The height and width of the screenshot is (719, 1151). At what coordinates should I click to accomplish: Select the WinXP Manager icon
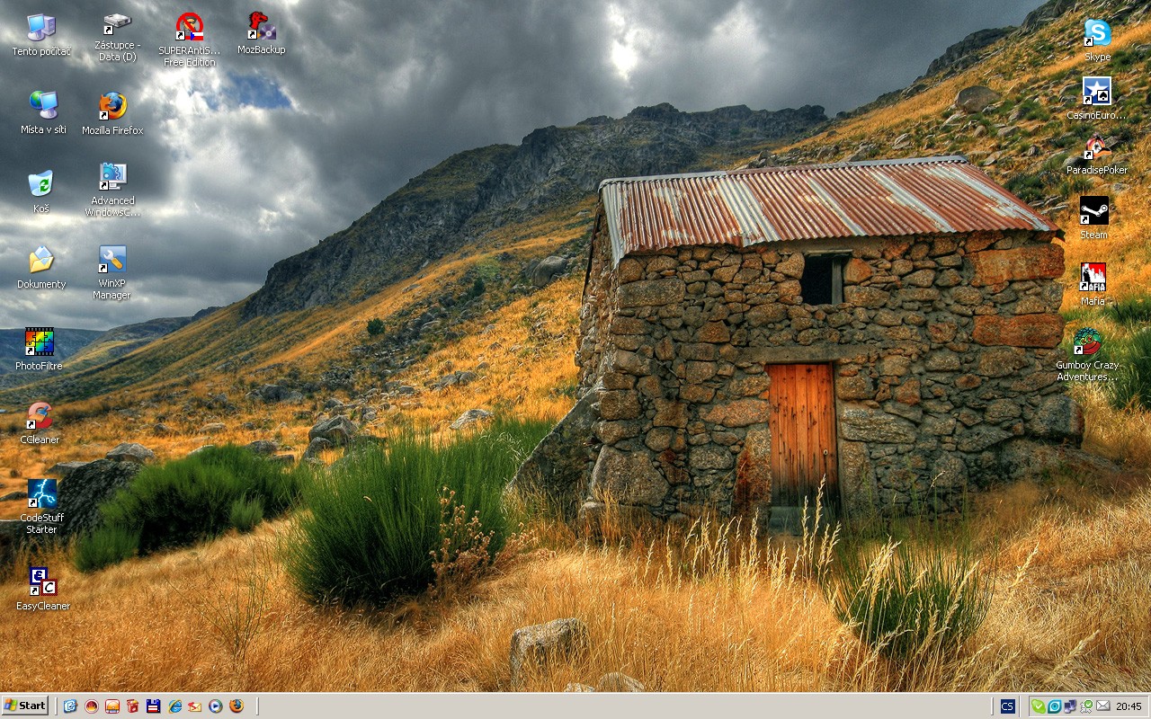point(112,261)
